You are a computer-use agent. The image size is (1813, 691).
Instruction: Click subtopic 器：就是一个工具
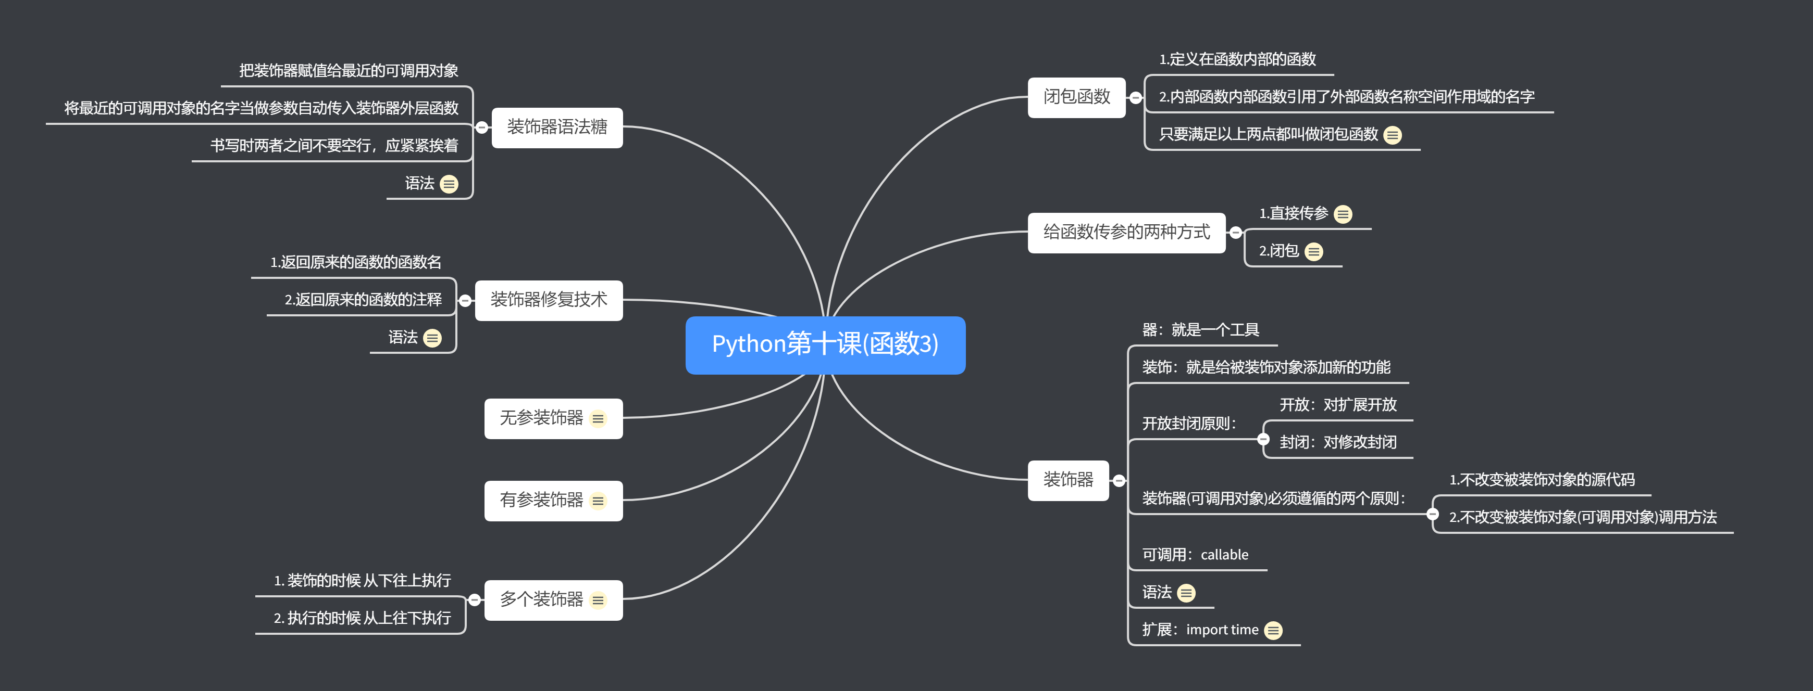click(1200, 330)
